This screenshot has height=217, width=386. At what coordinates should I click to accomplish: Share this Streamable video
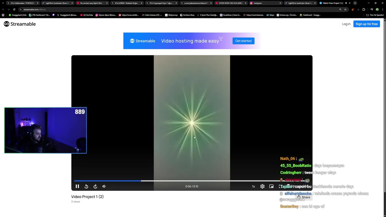(303, 197)
